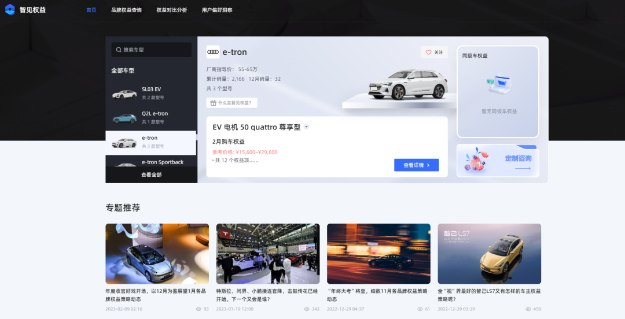Viewport: 625px width, 319px height.
Task: Select SL03 EV in the model list
Action: pos(150,94)
